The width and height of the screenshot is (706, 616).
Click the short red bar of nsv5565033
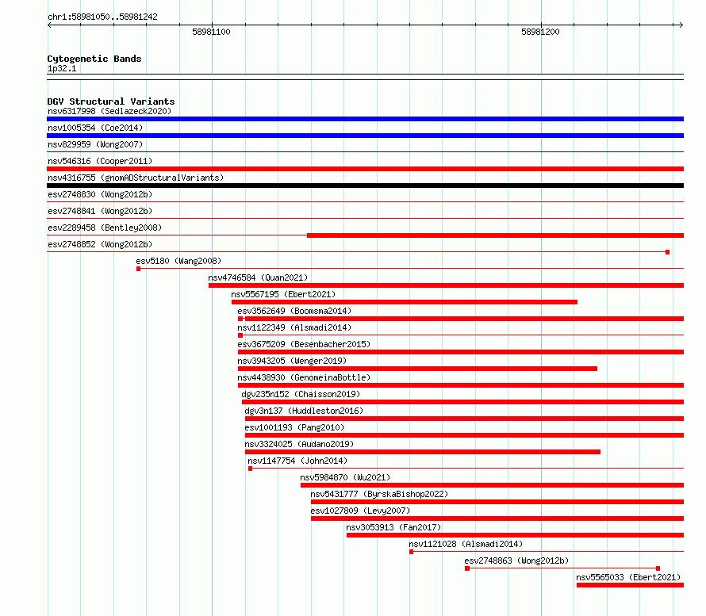631,585
